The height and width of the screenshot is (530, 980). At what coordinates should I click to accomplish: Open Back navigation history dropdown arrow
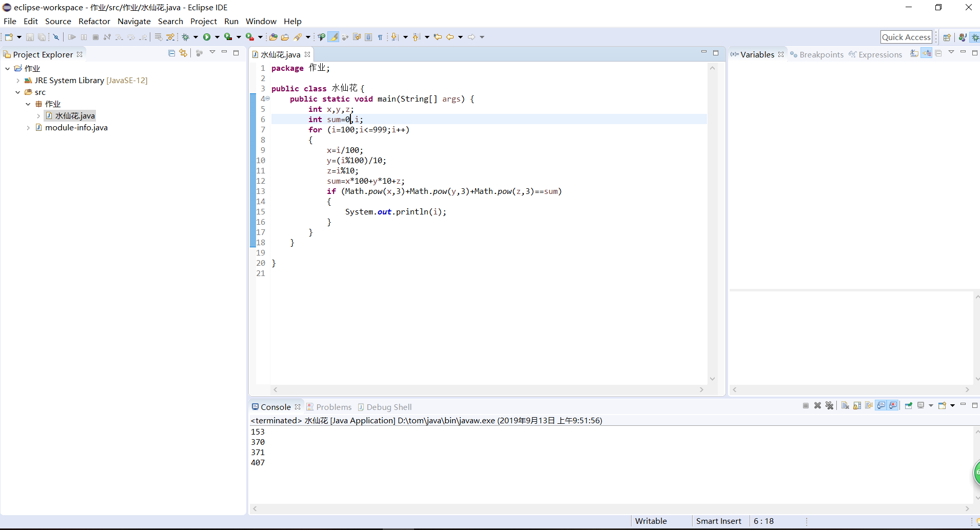pos(460,37)
